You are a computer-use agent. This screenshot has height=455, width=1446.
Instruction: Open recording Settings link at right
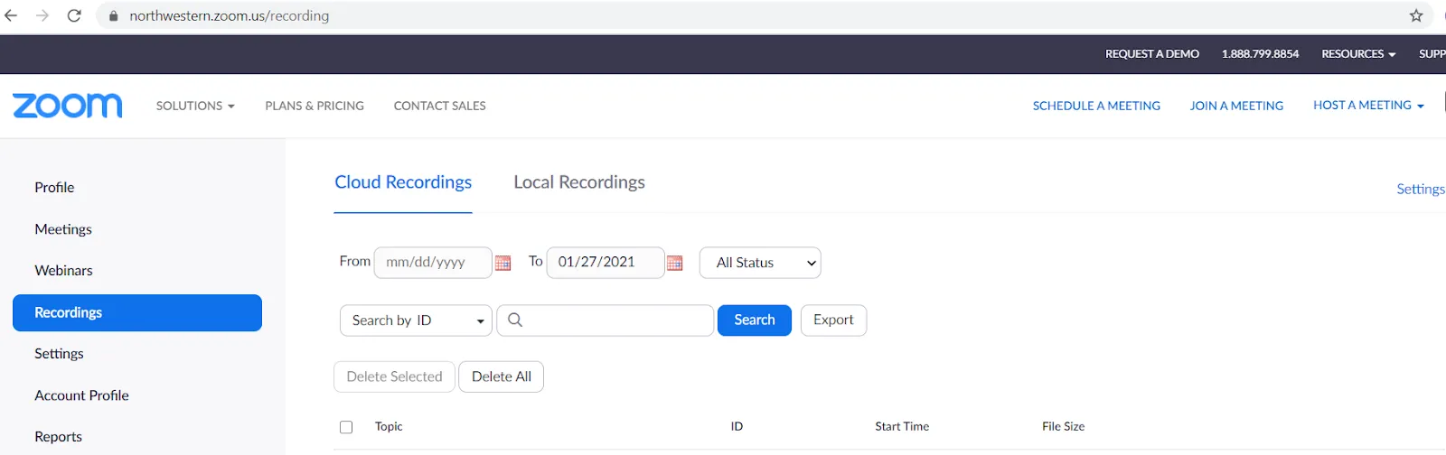[x=1421, y=189]
